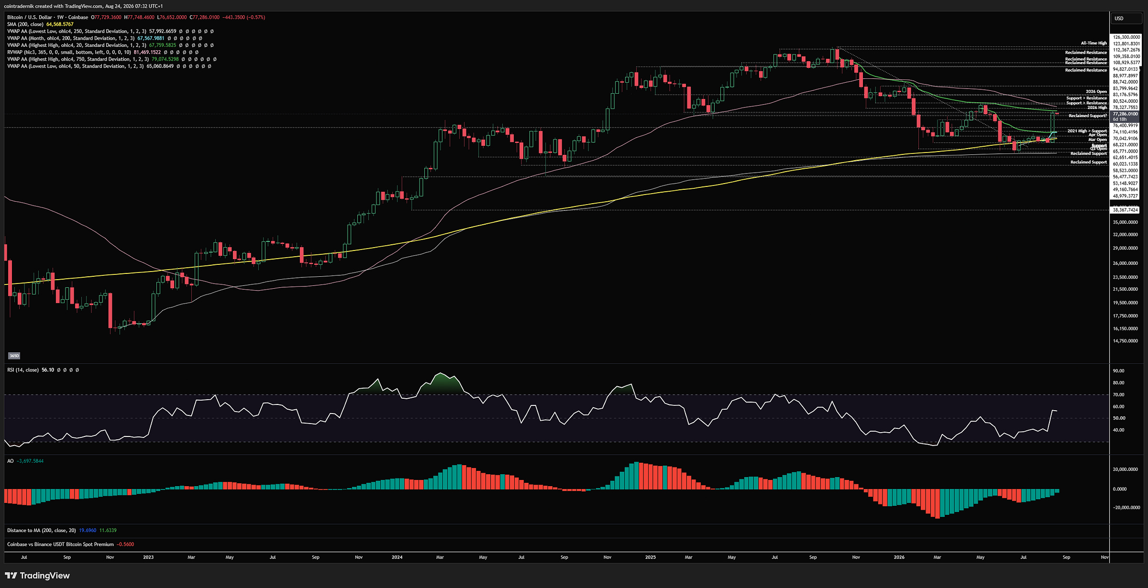Click the 365D badge on the chart
Viewport: 1148px width, 588px height.
click(x=14, y=356)
